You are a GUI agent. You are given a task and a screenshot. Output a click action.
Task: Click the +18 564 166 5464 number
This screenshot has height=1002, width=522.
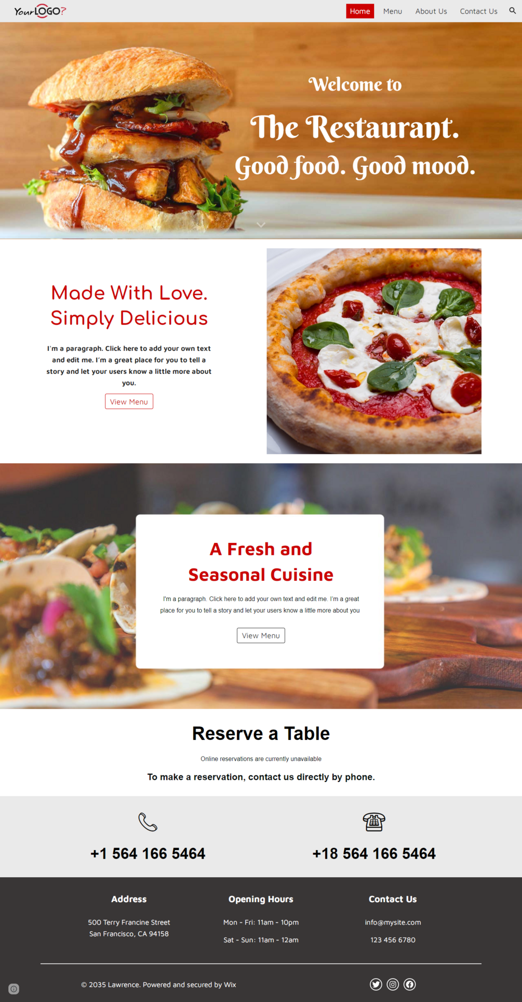point(374,853)
